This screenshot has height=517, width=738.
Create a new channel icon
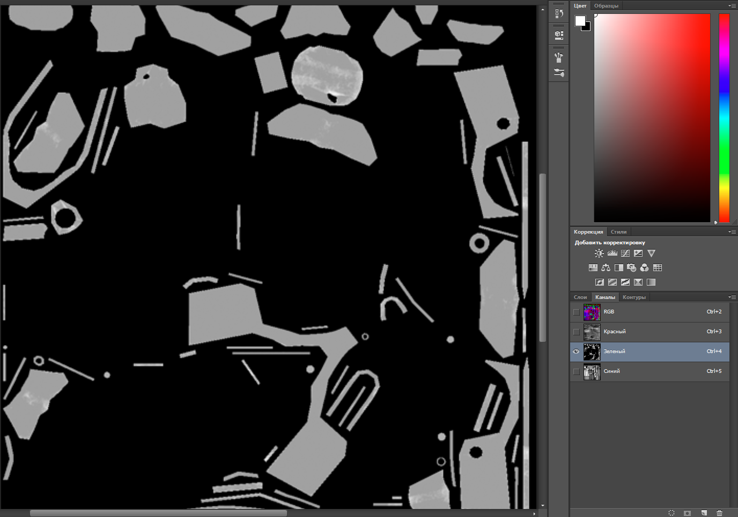(x=704, y=513)
